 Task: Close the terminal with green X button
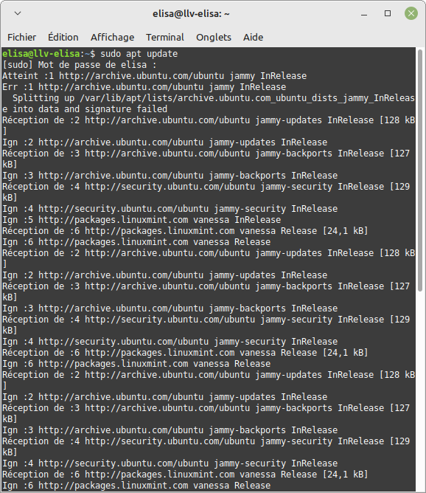coord(411,13)
